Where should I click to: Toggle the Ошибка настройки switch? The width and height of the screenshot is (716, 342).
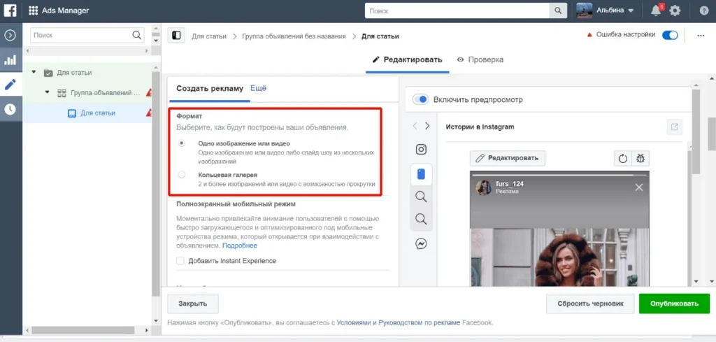[670, 35]
